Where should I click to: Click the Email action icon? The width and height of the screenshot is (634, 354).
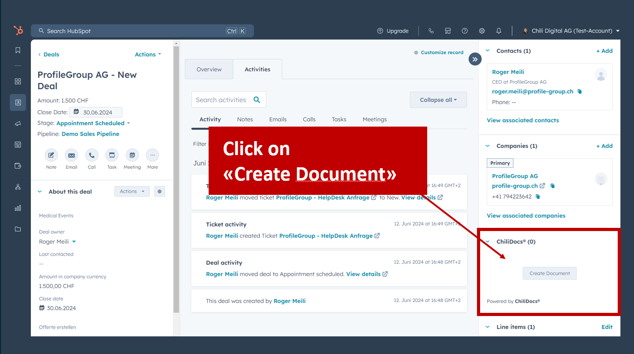(72, 155)
